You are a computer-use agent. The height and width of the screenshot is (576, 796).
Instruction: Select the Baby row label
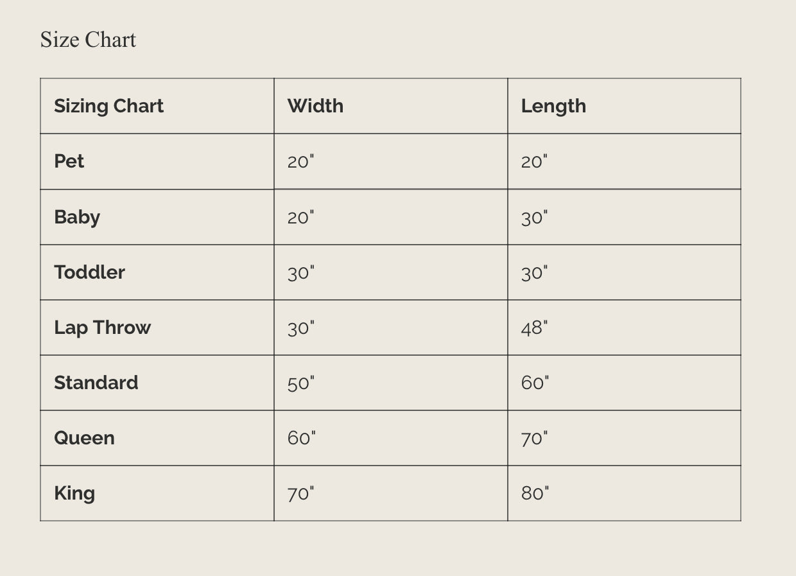click(x=77, y=217)
